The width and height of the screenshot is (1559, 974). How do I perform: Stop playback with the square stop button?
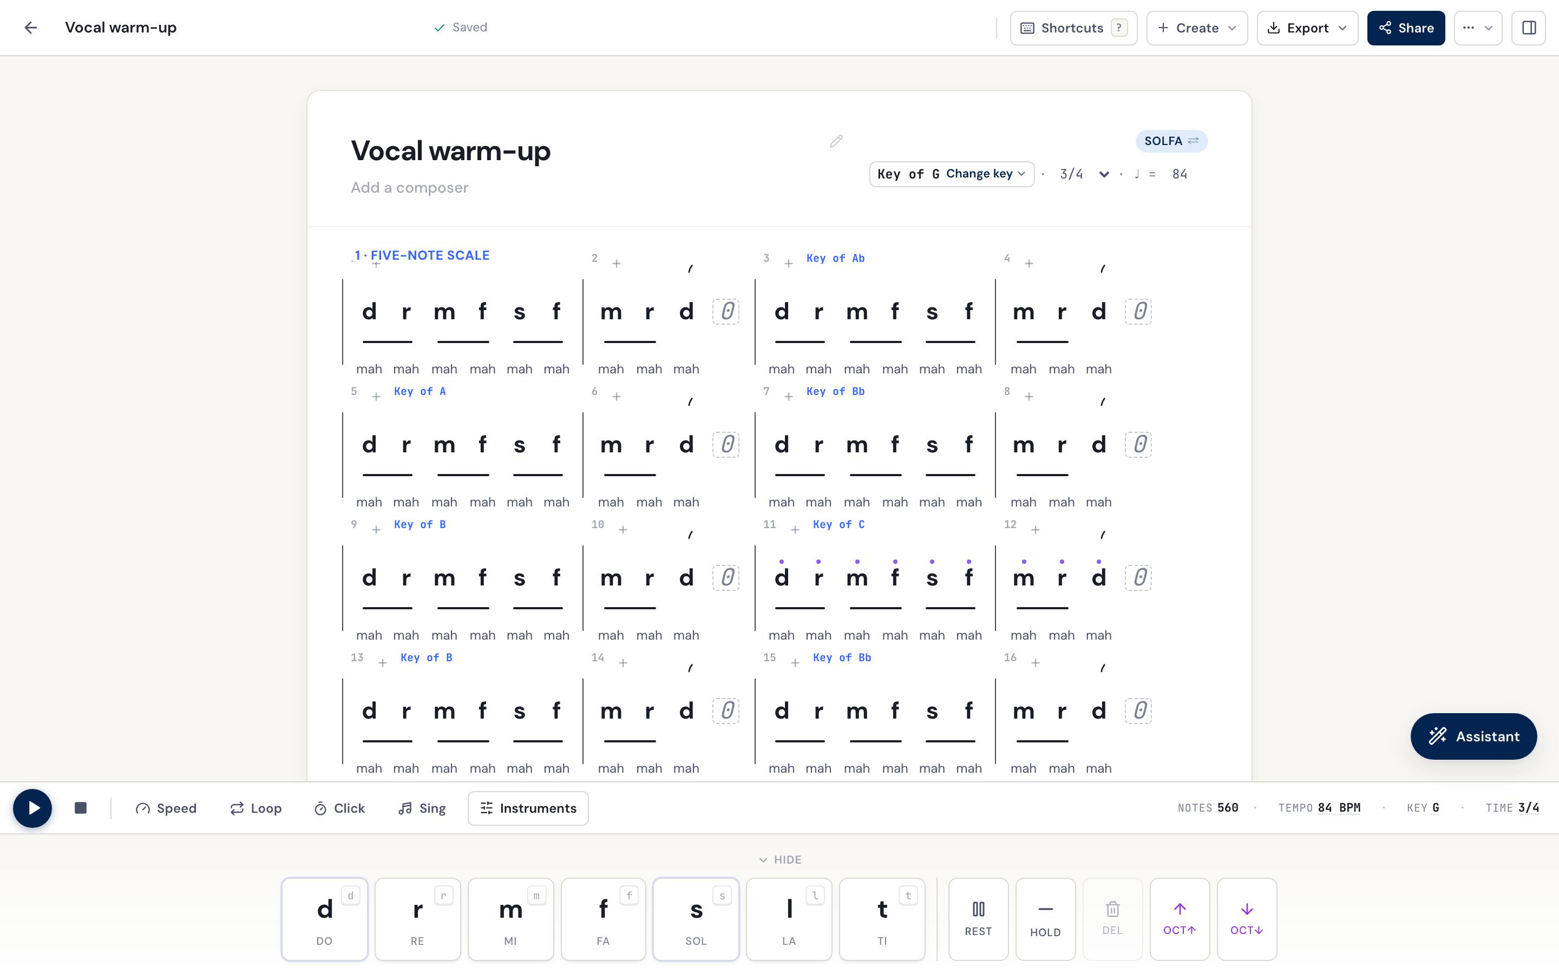tap(81, 808)
